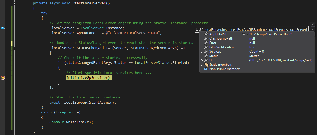Pin the data tip with the pushpin icon
The image size is (317, 135).
click(x=313, y=29)
